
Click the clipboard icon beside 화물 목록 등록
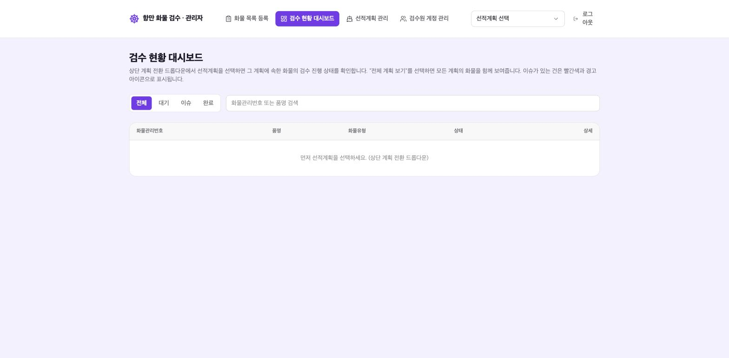(228, 19)
